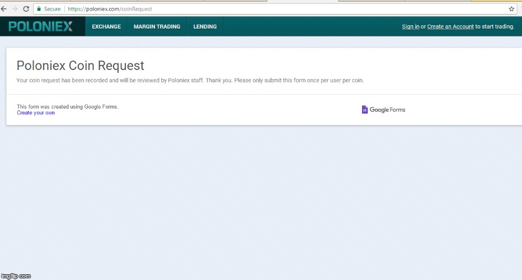Click the browser back arrow
522x280 pixels.
pyautogui.click(x=4, y=9)
